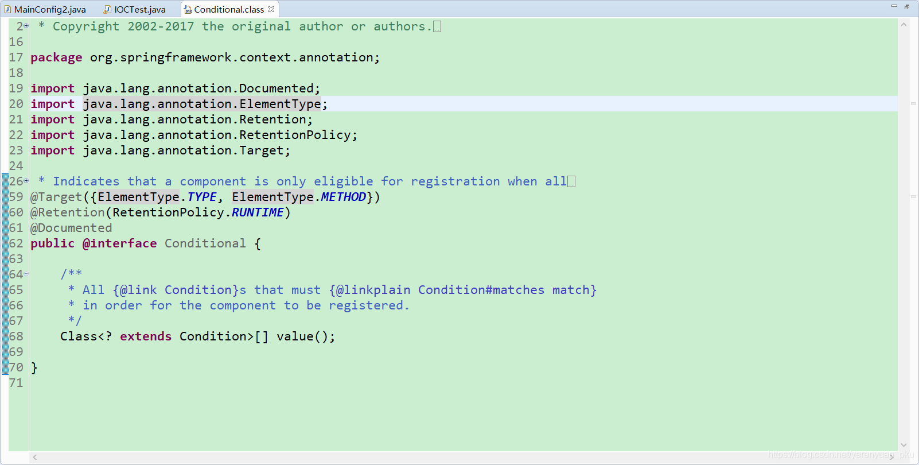Switch to the IOCTest.java tab

pos(135,9)
